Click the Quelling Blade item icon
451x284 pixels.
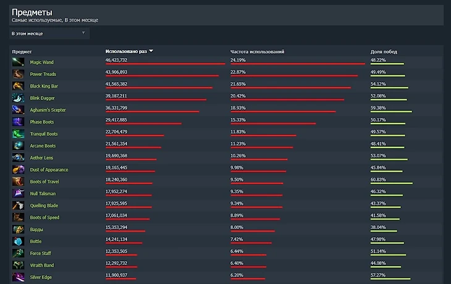pos(18,205)
